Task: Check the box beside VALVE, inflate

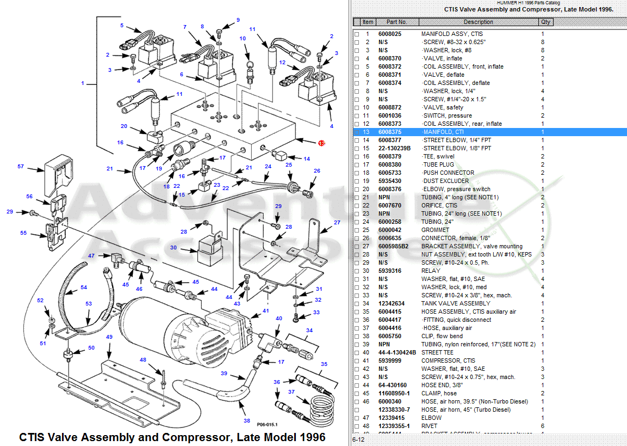Action: pyautogui.click(x=357, y=58)
